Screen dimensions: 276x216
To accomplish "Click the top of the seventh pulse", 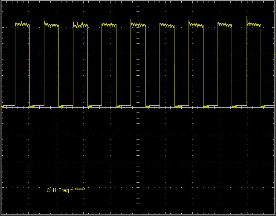I will (196, 25).
